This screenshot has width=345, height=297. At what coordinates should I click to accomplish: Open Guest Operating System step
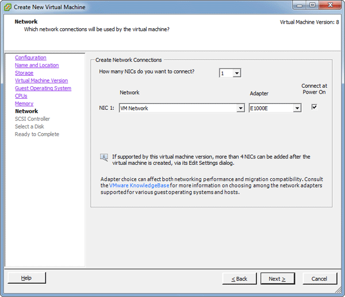43,88
